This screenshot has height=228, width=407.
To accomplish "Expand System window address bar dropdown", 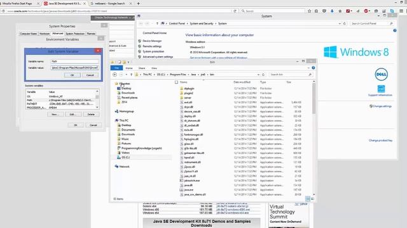I will pyautogui.click(x=340, y=23).
